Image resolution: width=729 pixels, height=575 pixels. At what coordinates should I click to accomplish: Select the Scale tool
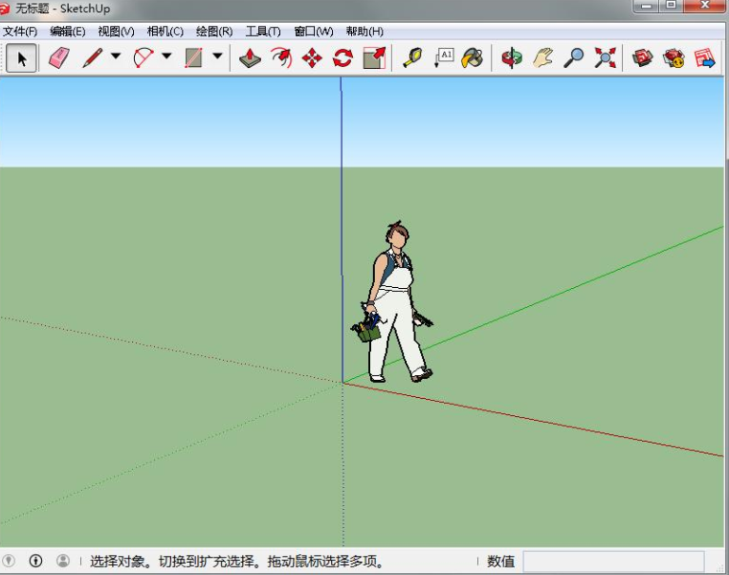[x=374, y=58]
